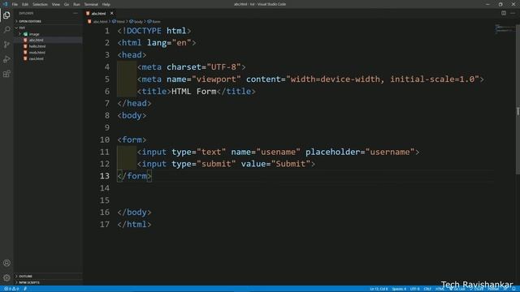The image size is (520, 292).
Task: Click the Ln, Col cursor position indicator
Action: (x=379, y=289)
